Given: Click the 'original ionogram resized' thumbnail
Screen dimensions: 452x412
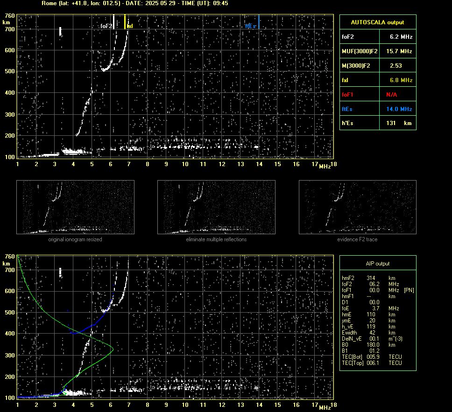Looking at the screenshot, I should pos(75,207).
